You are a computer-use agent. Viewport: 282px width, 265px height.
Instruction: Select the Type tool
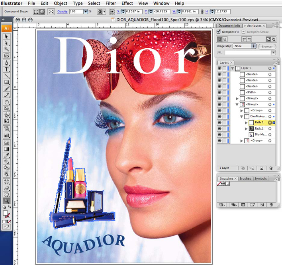(7, 69)
